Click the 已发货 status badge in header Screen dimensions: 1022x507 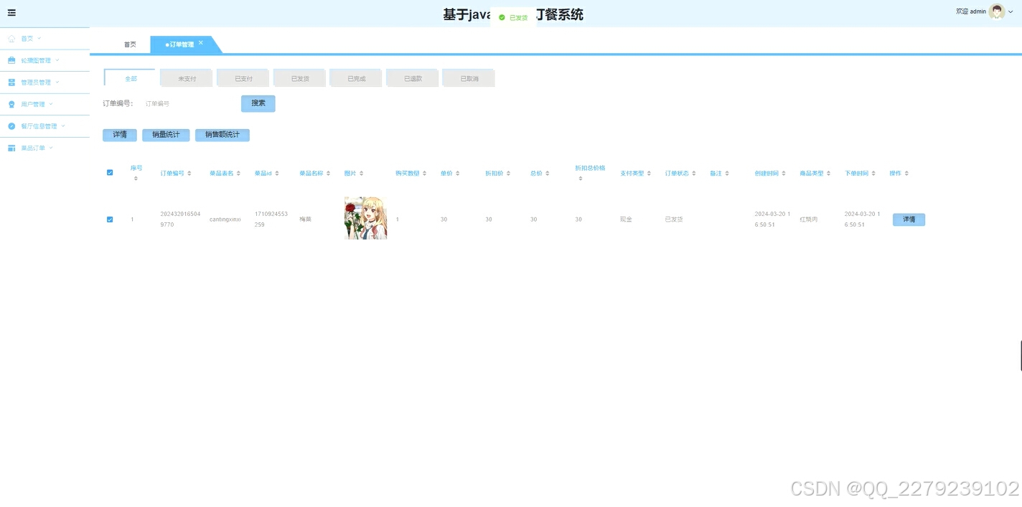[513, 16]
